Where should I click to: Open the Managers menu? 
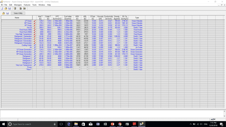click(x=18, y=5)
